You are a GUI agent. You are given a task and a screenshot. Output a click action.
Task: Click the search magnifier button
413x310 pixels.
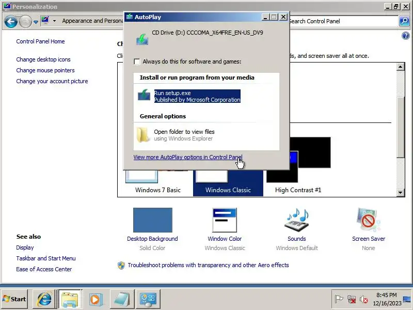coord(404,21)
